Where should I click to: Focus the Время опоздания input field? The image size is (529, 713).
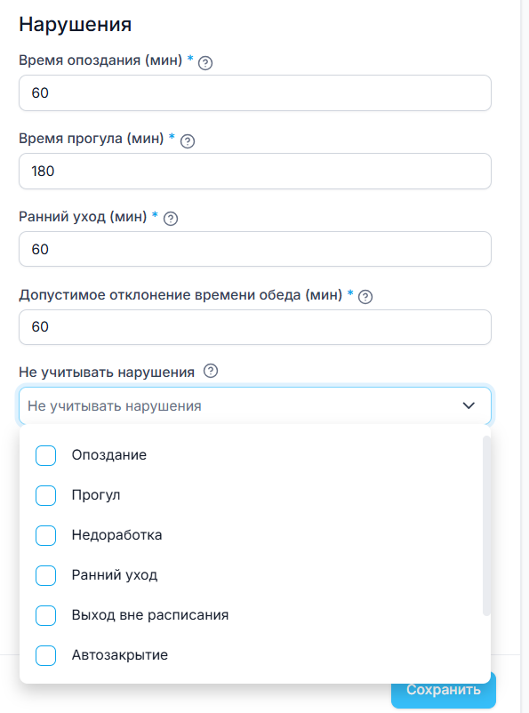(x=255, y=92)
